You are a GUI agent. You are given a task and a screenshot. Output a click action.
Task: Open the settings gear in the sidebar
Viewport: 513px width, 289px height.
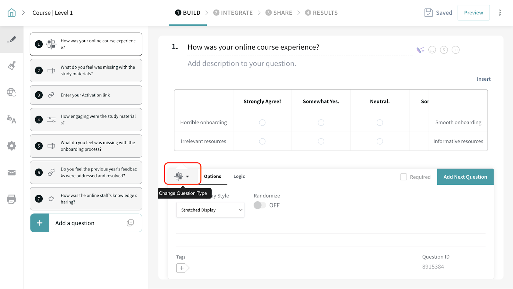tap(12, 146)
